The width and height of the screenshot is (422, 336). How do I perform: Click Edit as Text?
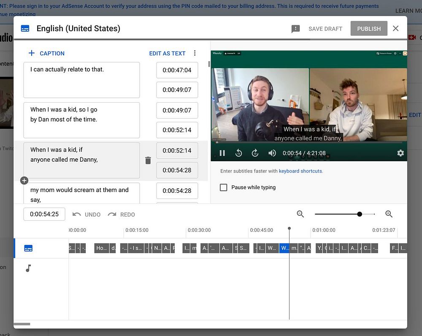coord(167,53)
